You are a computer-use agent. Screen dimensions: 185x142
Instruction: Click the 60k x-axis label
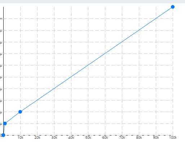(x=105, y=138)
